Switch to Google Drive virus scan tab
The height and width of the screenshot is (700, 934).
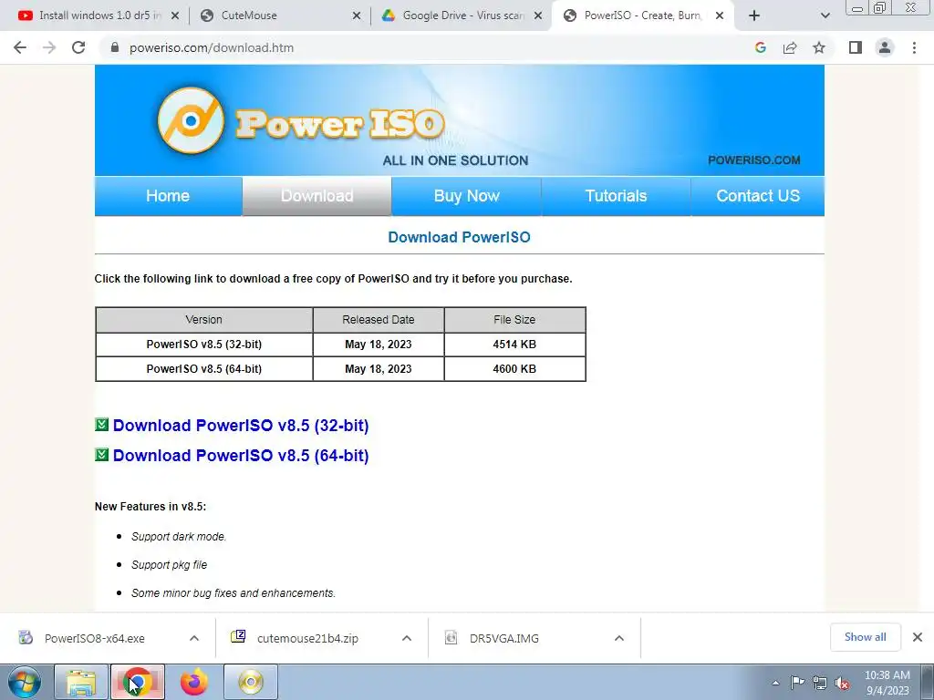(x=462, y=15)
